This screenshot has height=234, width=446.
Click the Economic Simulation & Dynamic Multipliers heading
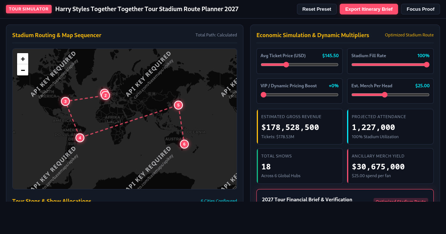tap(313, 35)
